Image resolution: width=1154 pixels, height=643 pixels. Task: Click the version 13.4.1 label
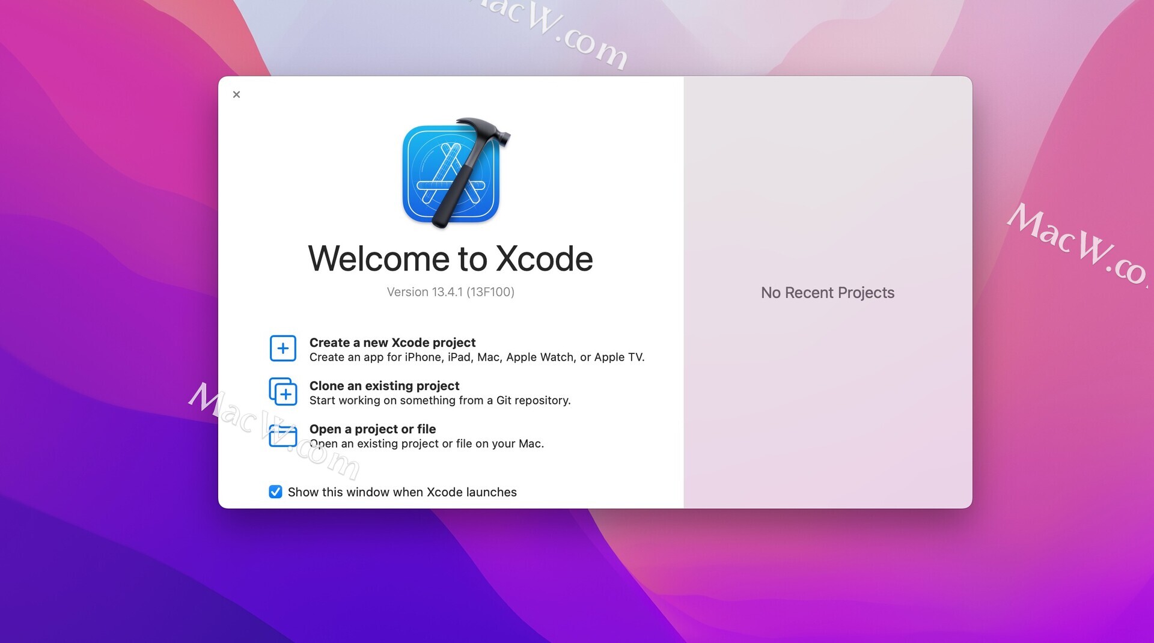(451, 292)
